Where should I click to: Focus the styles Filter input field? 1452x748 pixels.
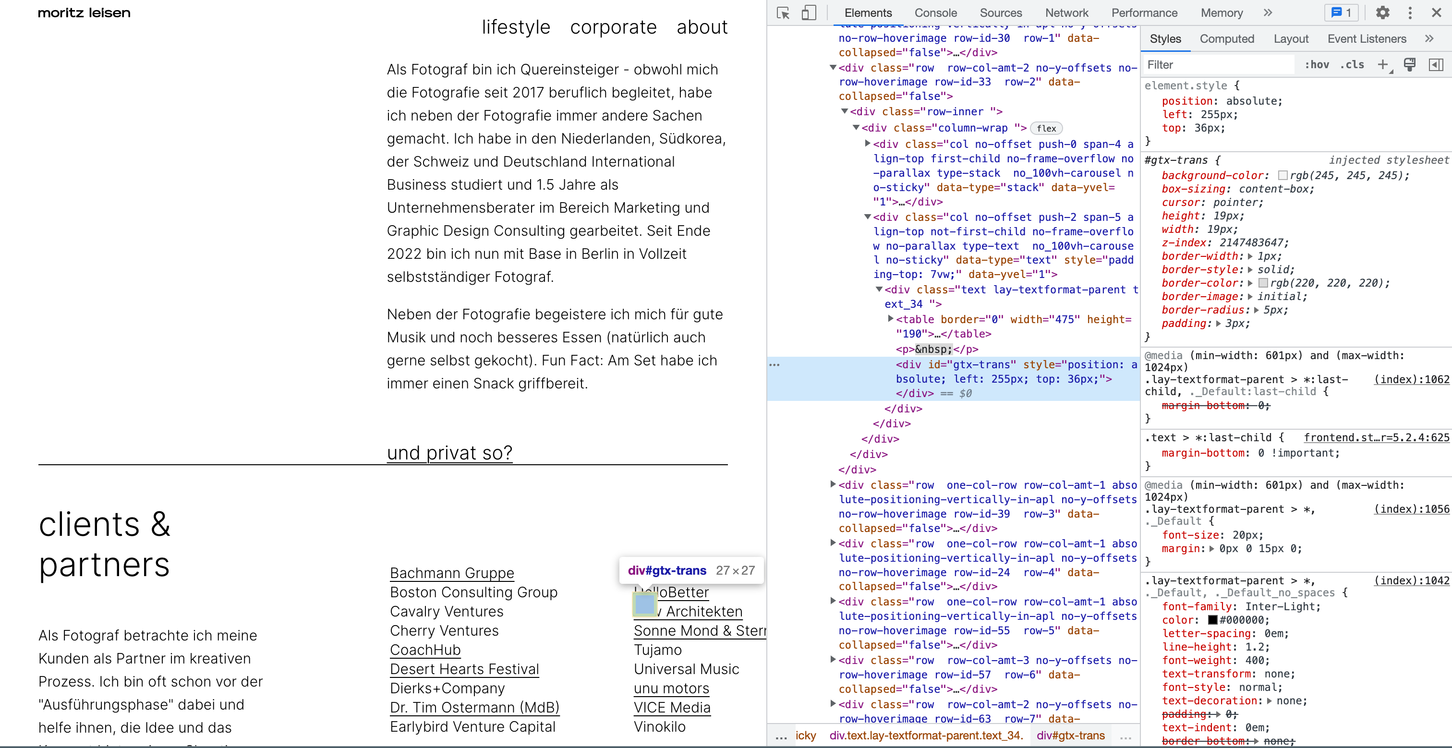1218,65
